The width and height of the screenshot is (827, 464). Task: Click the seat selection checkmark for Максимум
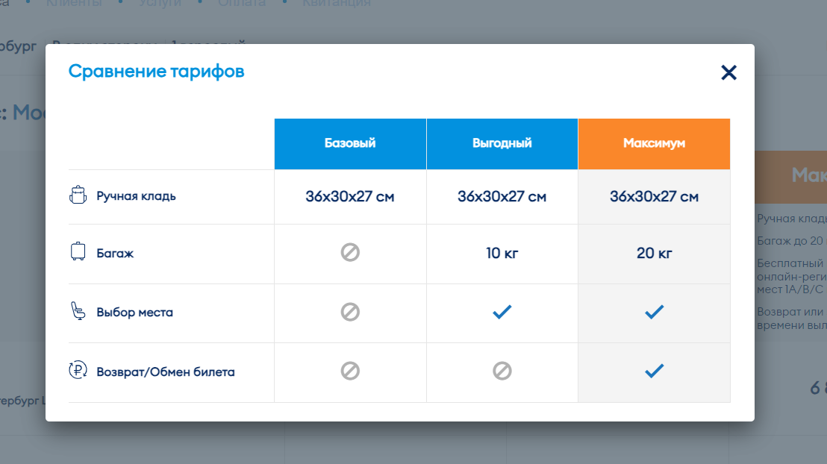pyautogui.click(x=654, y=312)
